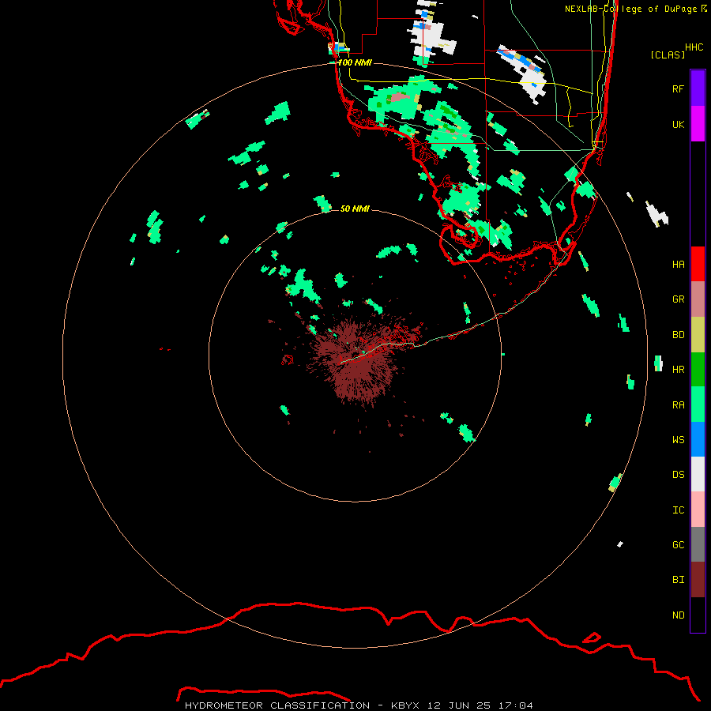Click the 50 NMI range ring label
The width and height of the screenshot is (711, 711).
click(x=355, y=209)
